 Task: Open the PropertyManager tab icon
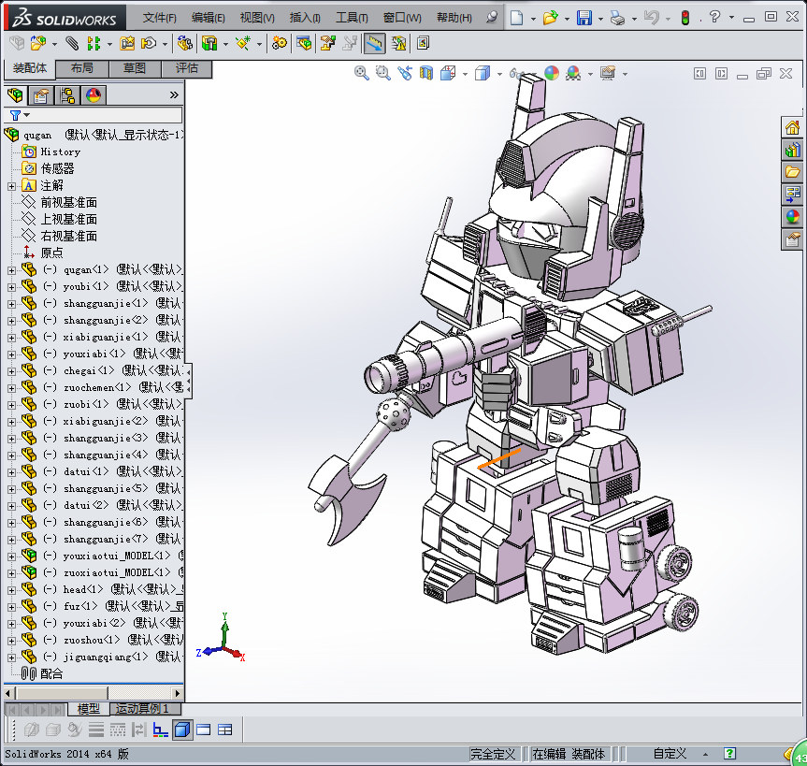click(x=41, y=95)
